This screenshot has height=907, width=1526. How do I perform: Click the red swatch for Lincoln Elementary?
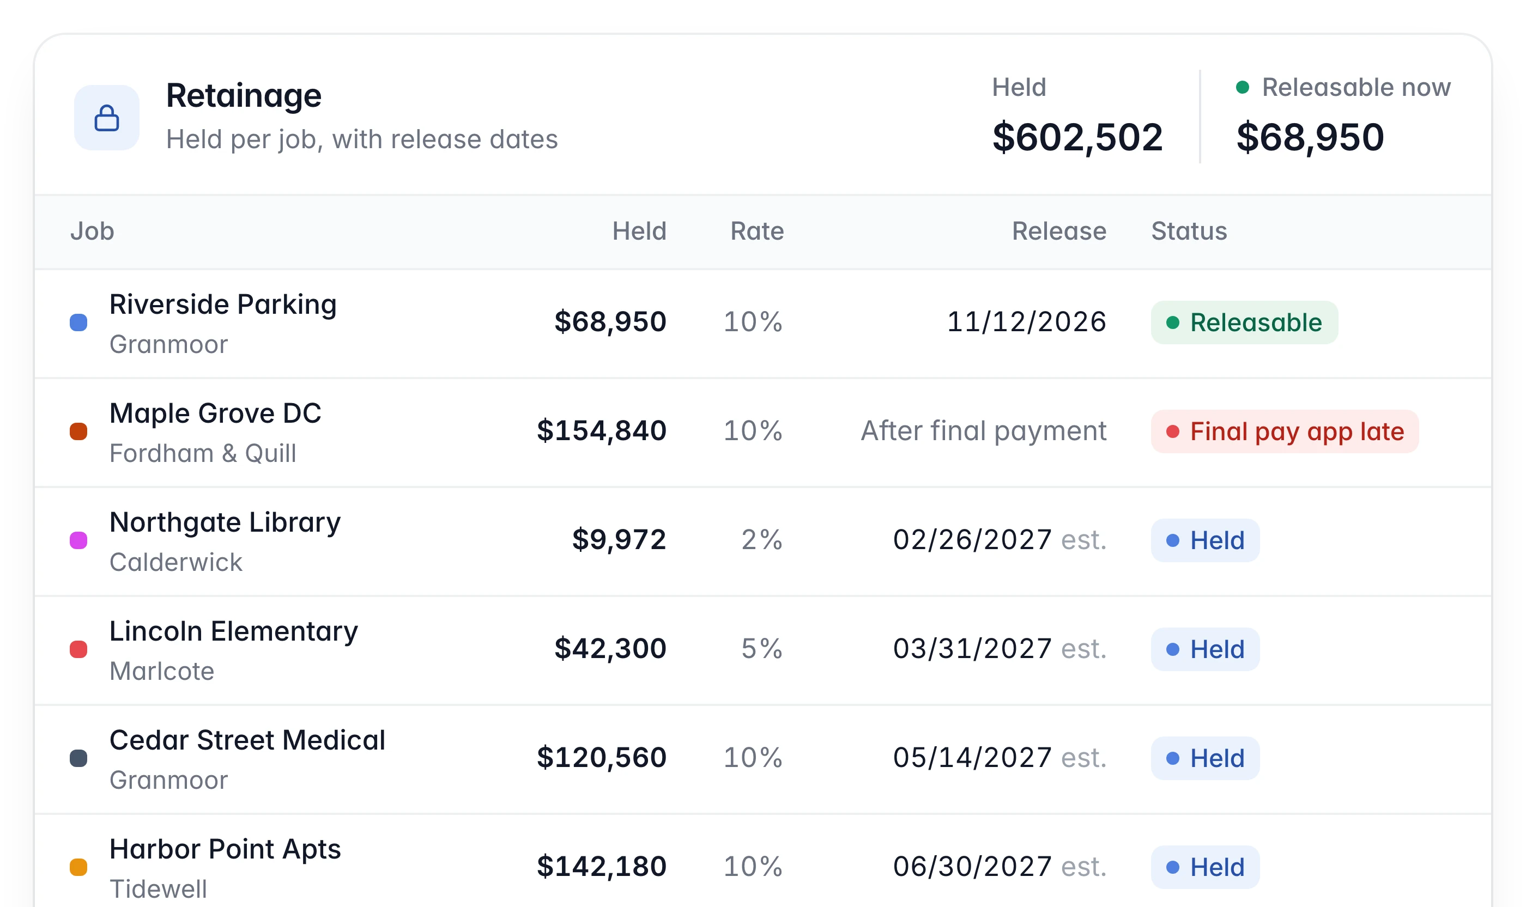click(x=78, y=649)
